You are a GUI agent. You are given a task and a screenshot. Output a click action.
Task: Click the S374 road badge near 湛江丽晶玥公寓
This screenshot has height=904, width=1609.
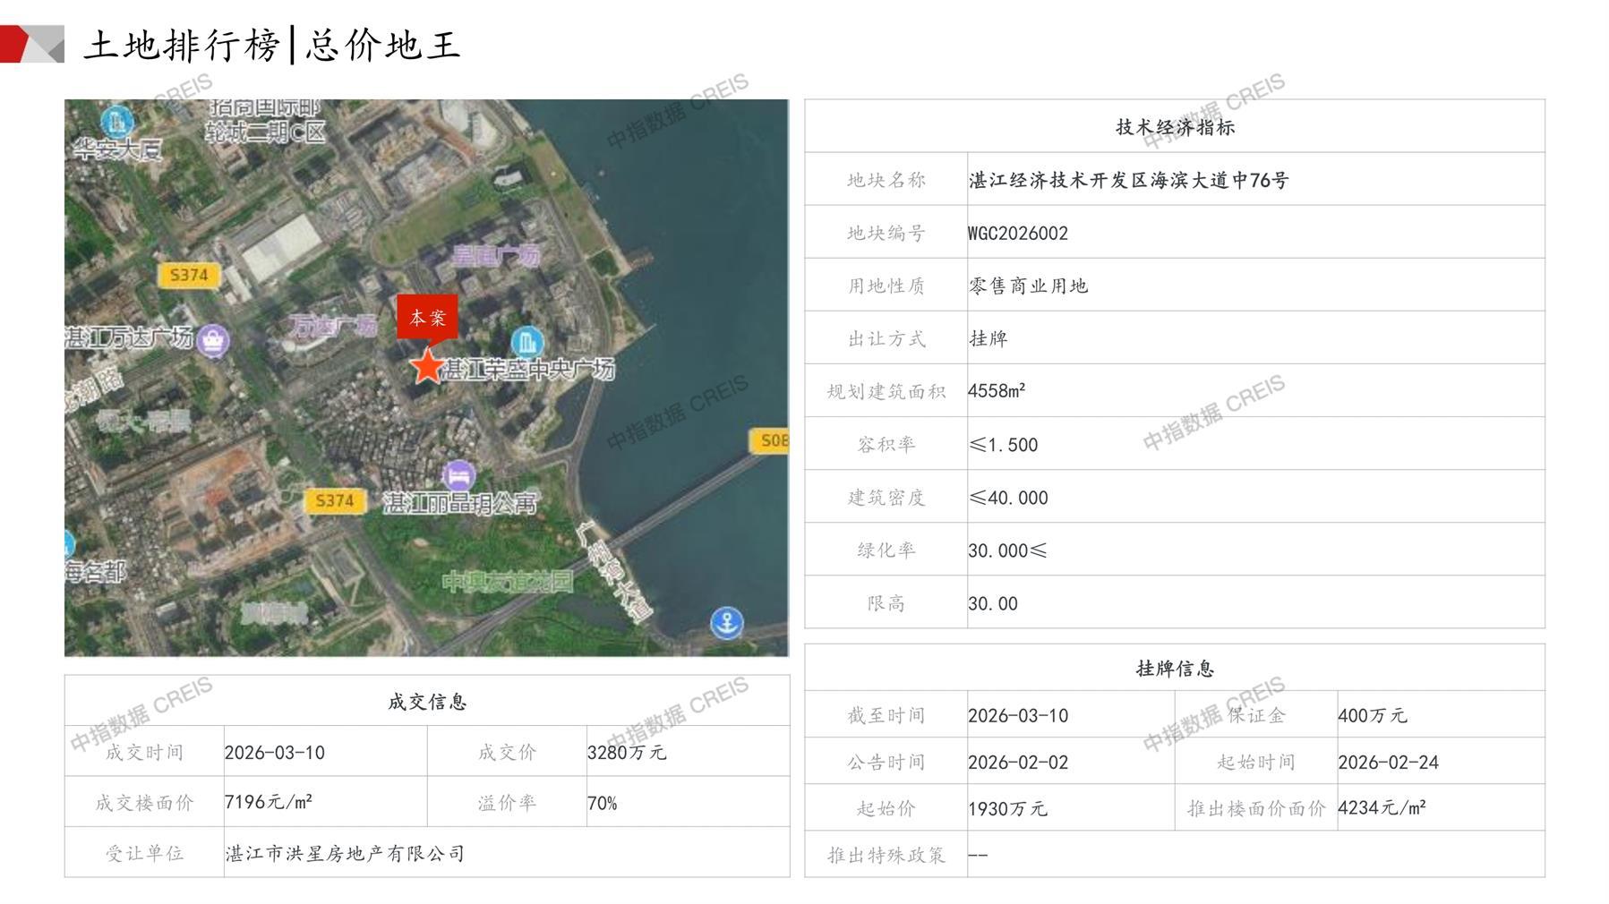click(334, 501)
